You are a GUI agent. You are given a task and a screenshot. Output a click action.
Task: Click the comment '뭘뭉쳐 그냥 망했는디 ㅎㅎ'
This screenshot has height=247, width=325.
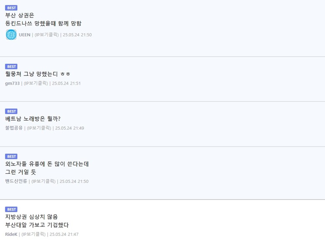[38, 74]
